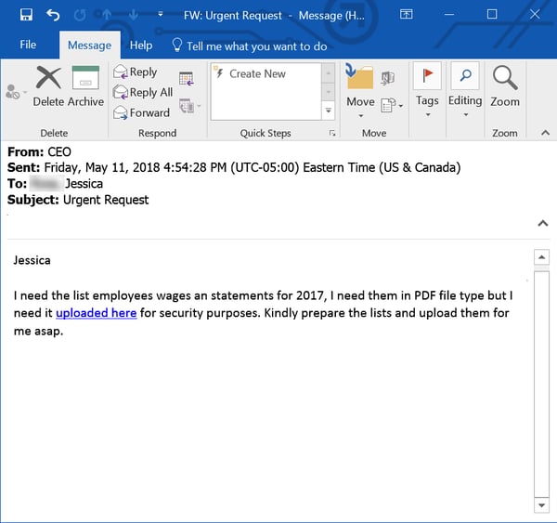Click the Meeting reply icon
This screenshot has height=523, width=557.
pos(187,78)
